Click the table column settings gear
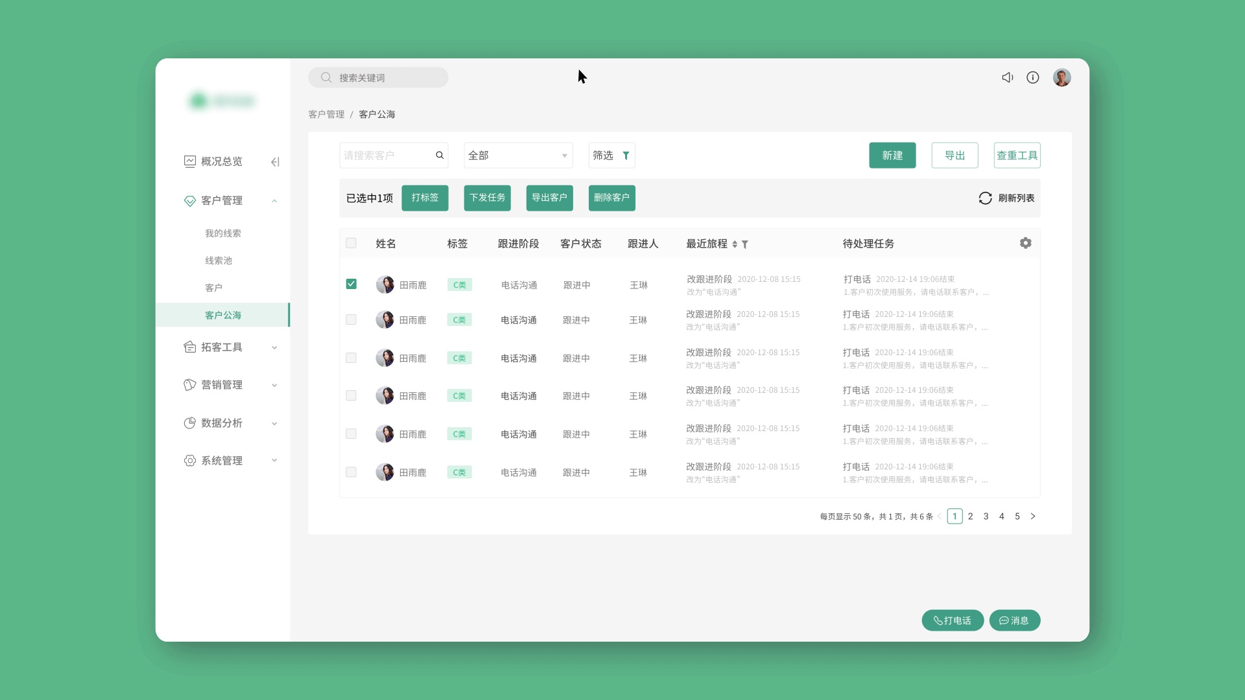The image size is (1245, 700). tap(1025, 243)
